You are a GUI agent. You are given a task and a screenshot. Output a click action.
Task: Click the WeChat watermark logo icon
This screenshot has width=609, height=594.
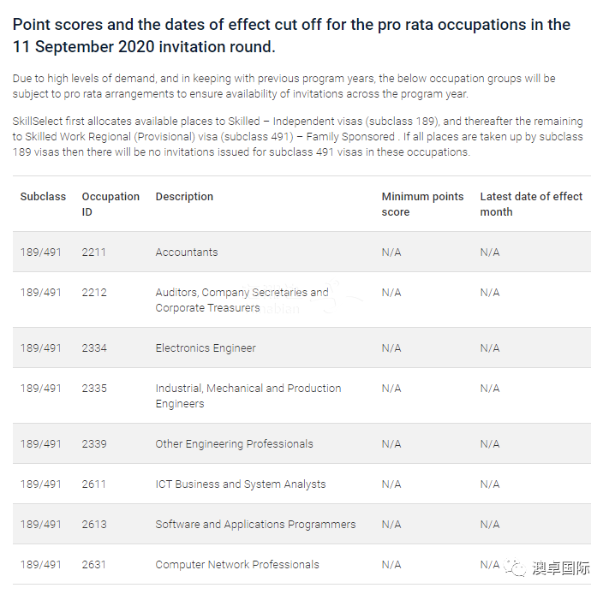(x=516, y=567)
